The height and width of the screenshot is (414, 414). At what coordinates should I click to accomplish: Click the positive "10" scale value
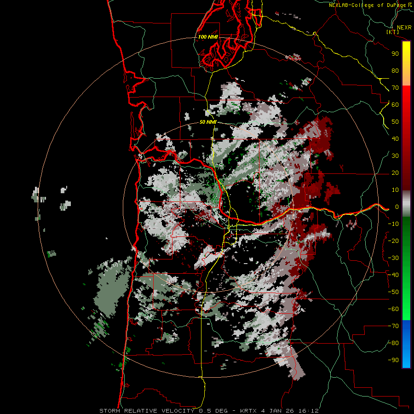point(395,190)
